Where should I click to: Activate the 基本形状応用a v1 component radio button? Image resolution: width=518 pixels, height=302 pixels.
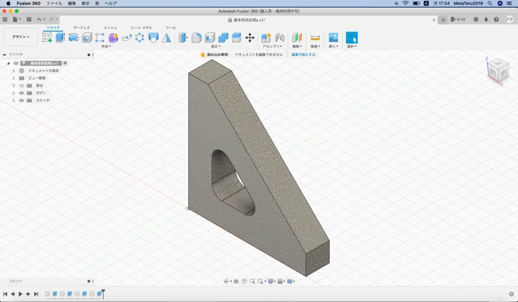click(65, 63)
